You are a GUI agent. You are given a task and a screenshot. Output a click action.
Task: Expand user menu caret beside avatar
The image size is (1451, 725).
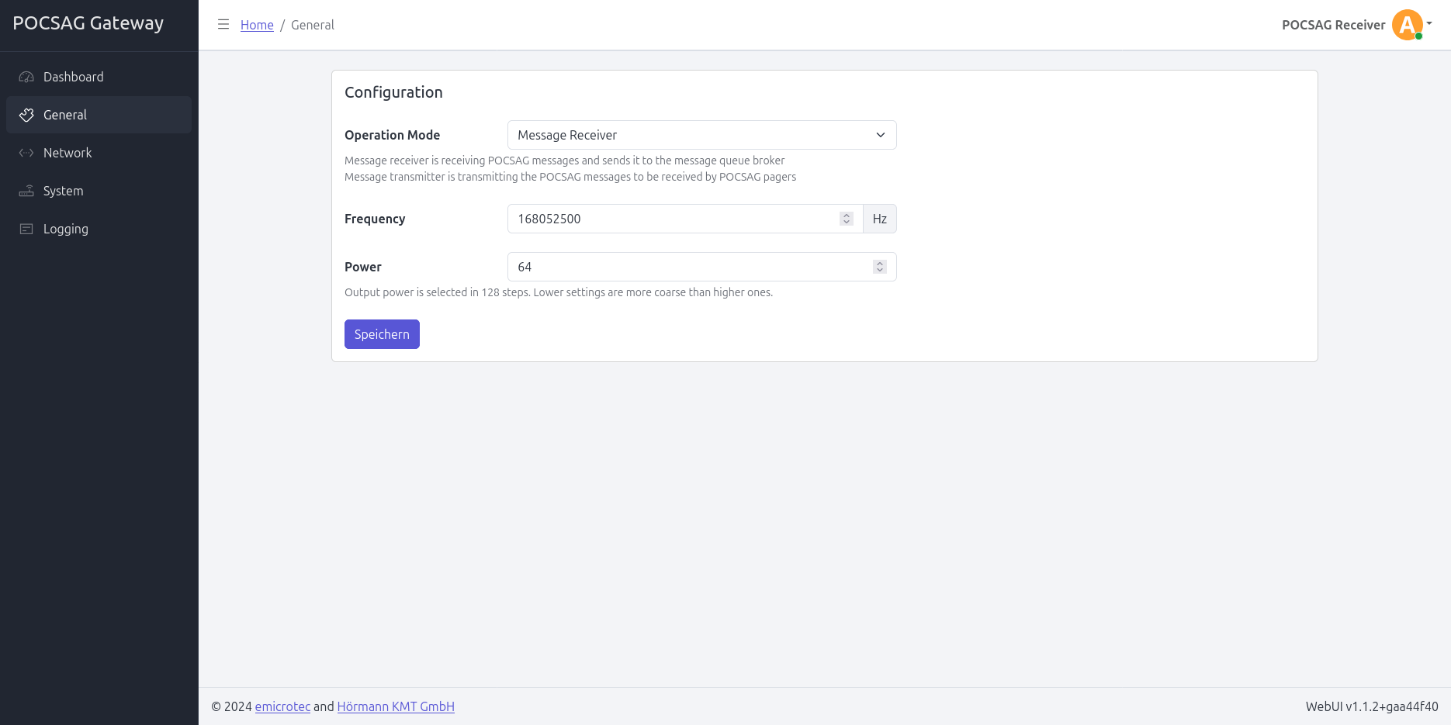[x=1429, y=23]
